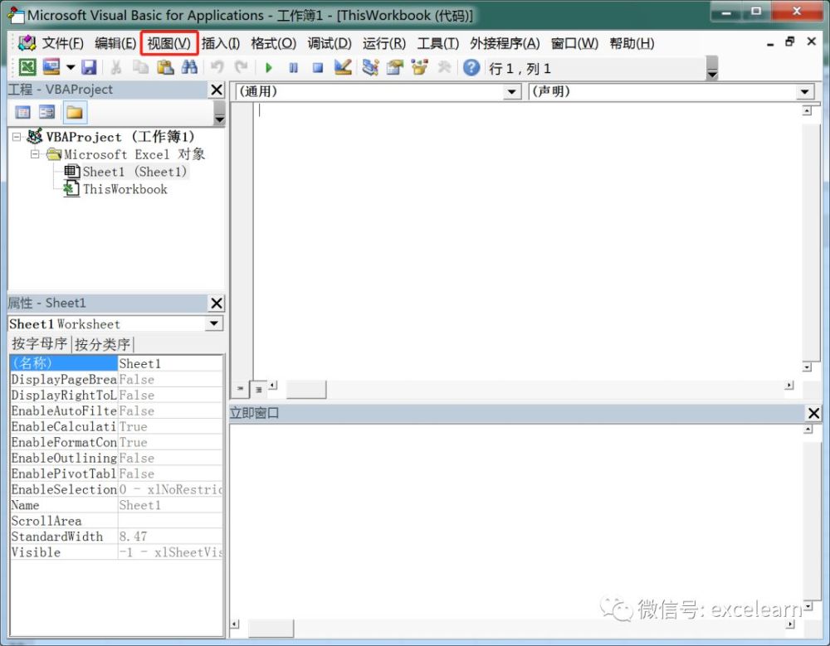Open the Sheet1 Worksheet properties dropdown
This screenshot has width=830, height=646.
coord(214,323)
